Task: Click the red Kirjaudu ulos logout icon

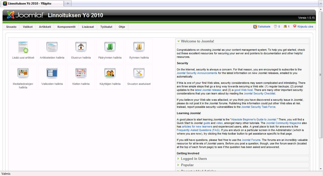Action: click(x=295, y=26)
